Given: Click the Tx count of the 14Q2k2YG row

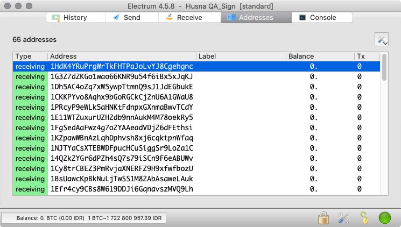Looking at the screenshot, I should pos(360,159).
